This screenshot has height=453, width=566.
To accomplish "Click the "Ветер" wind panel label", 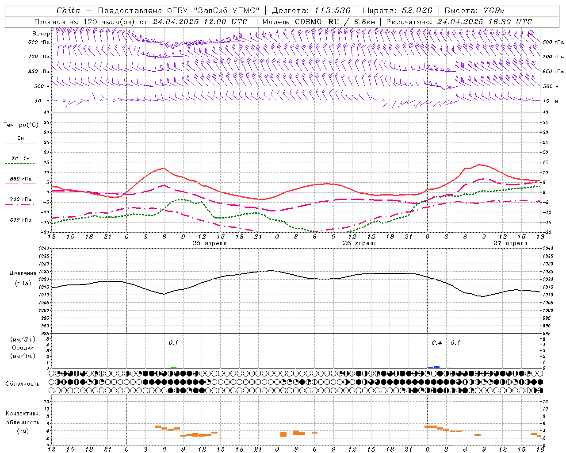I will pyautogui.click(x=41, y=34).
